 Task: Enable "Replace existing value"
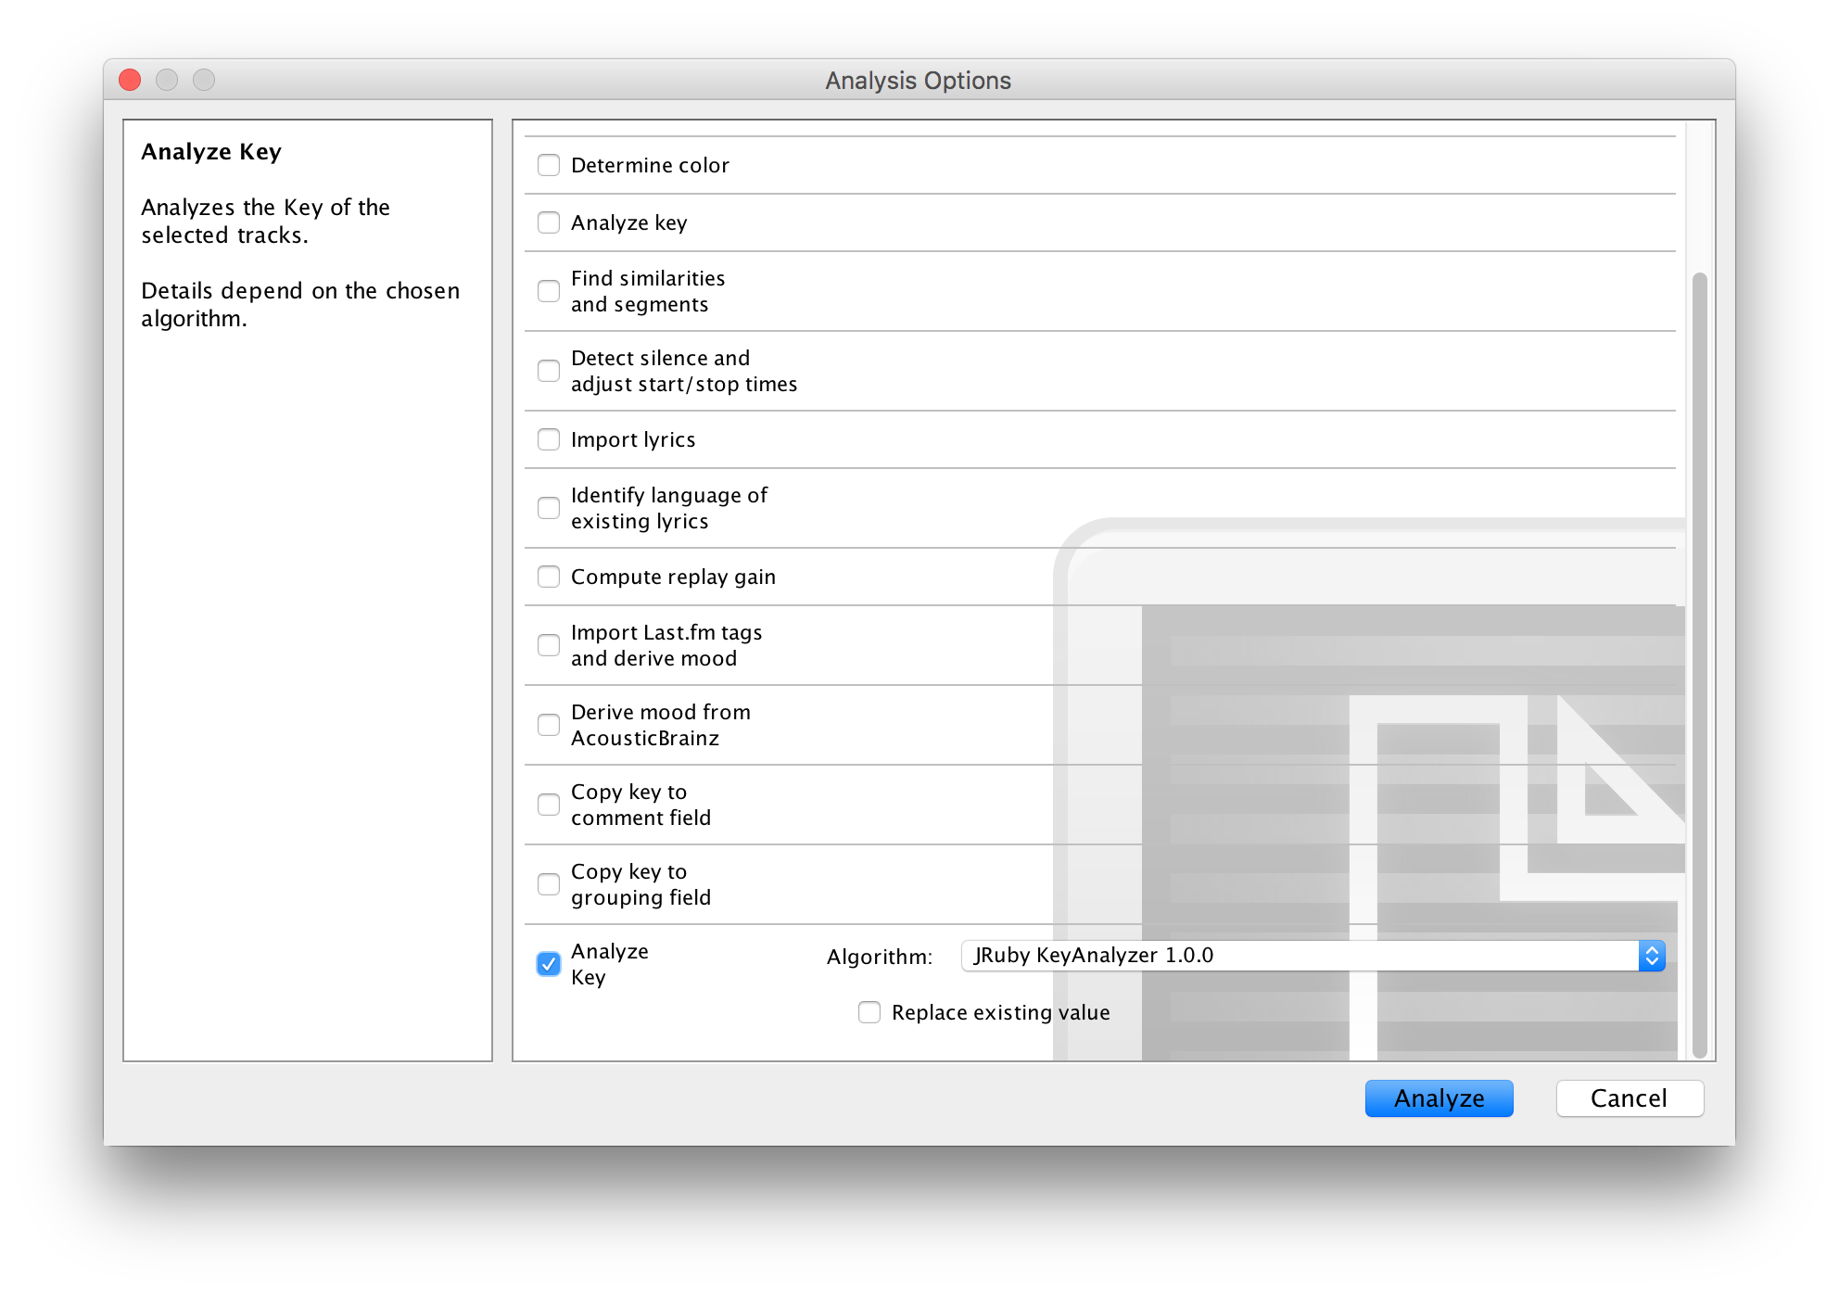pyautogui.click(x=869, y=1011)
